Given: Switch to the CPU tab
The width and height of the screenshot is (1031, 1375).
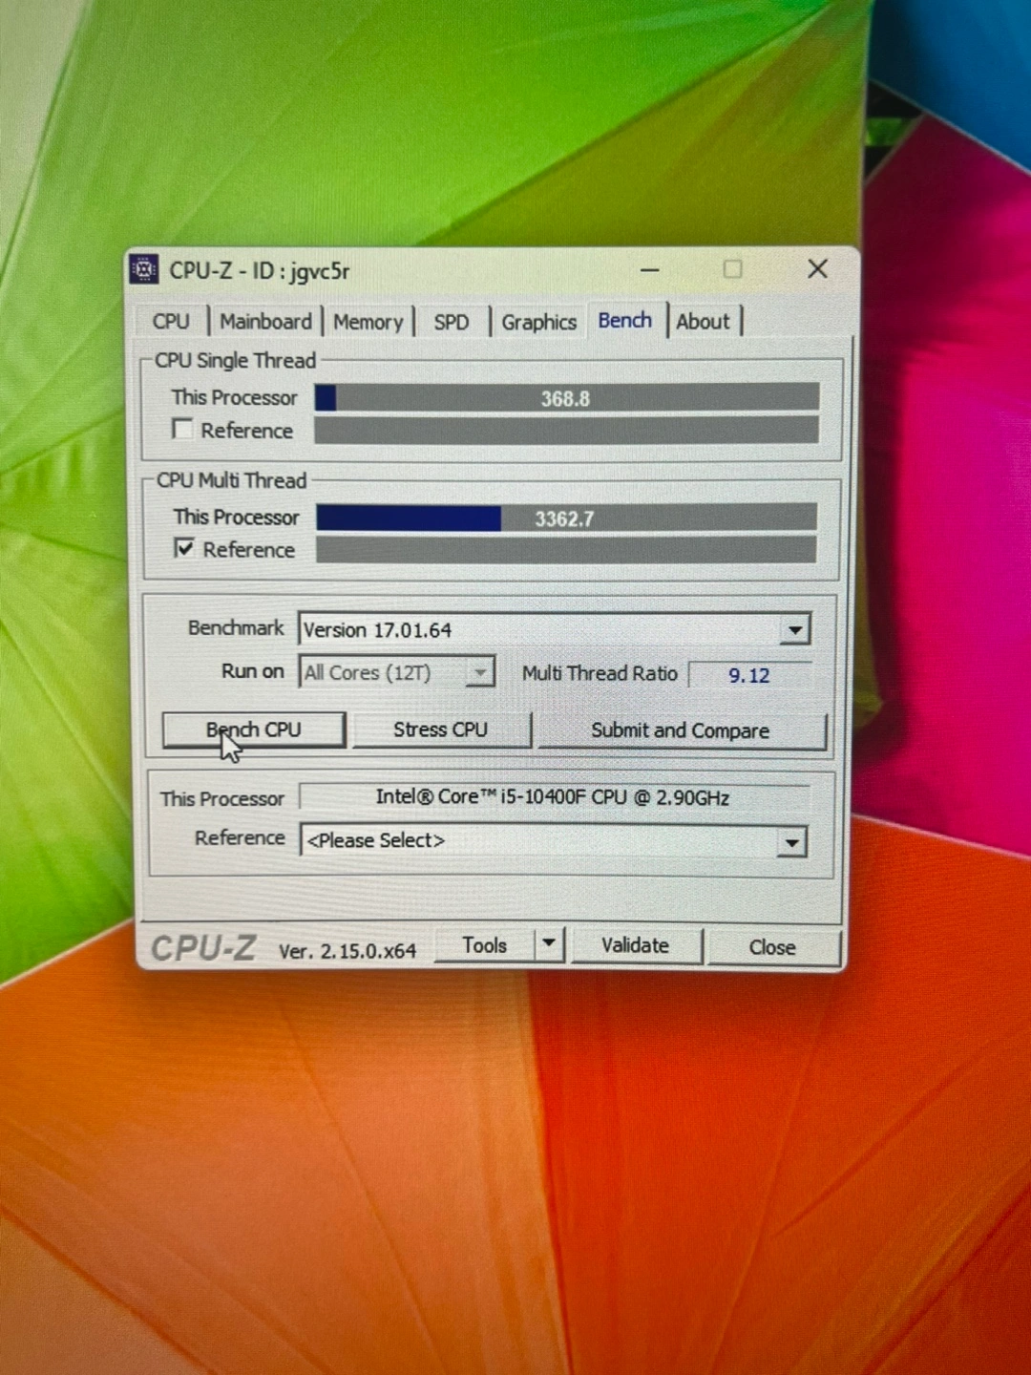Looking at the screenshot, I should point(171,322).
